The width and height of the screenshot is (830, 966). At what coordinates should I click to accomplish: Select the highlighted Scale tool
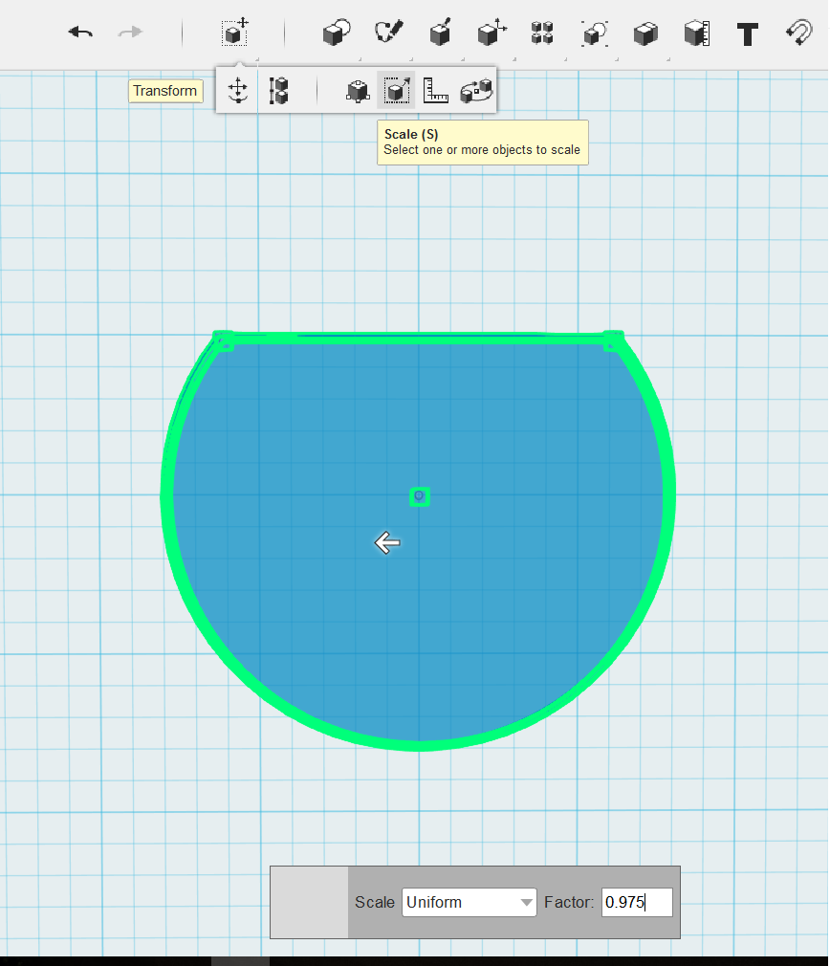[396, 90]
